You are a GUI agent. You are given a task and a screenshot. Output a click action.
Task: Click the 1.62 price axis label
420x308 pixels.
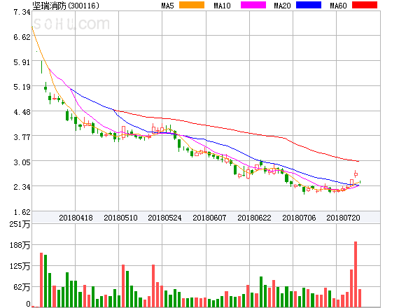coord(22,212)
